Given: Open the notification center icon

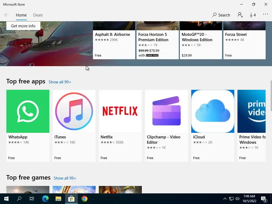Looking at the screenshot, I should pyautogui.click(x=264, y=199).
